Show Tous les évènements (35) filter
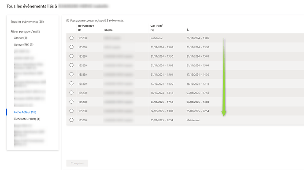This screenshot has width=304, height=171. [x=27, y=22]
